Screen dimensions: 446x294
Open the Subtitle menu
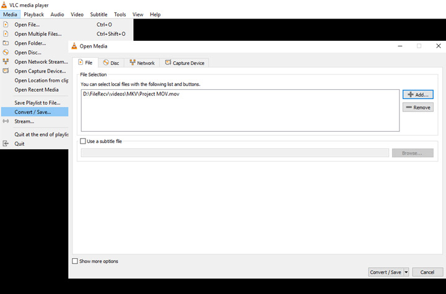coord(98,14)
